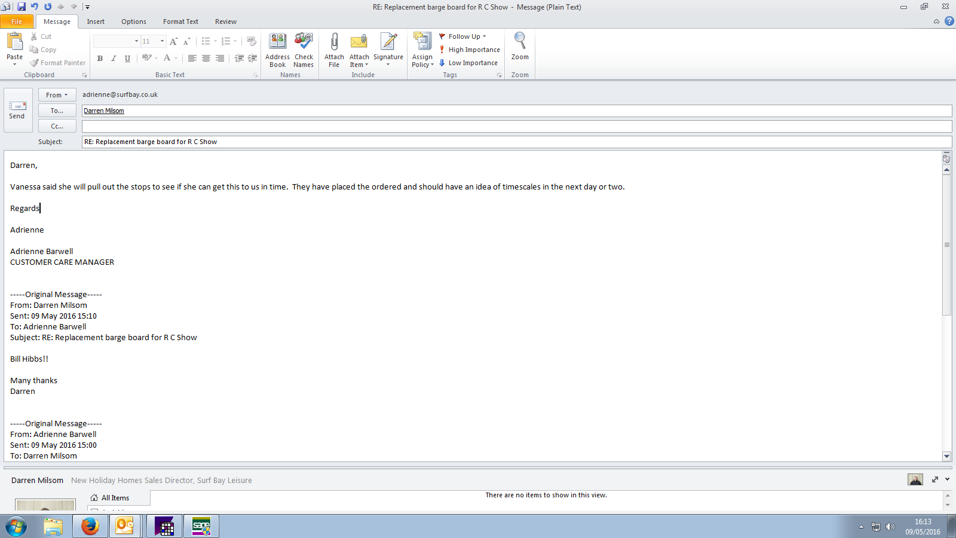Click Darren Milsom's contact photo icon in People Pane
Image resolution: width=956 pixels, height=538 pixels.
(x=915, y=479)
